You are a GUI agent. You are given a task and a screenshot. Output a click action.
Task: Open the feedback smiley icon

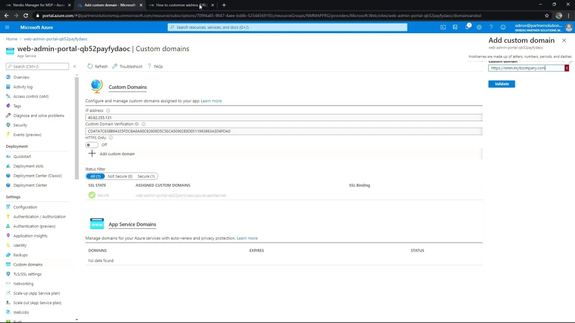[503, 27]
